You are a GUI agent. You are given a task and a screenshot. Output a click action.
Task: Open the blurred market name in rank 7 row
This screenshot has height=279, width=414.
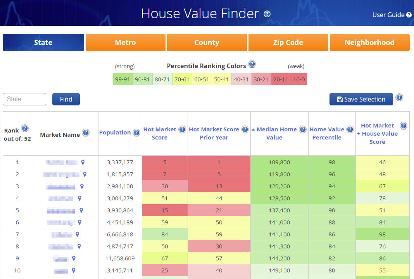tap(62, 234)
